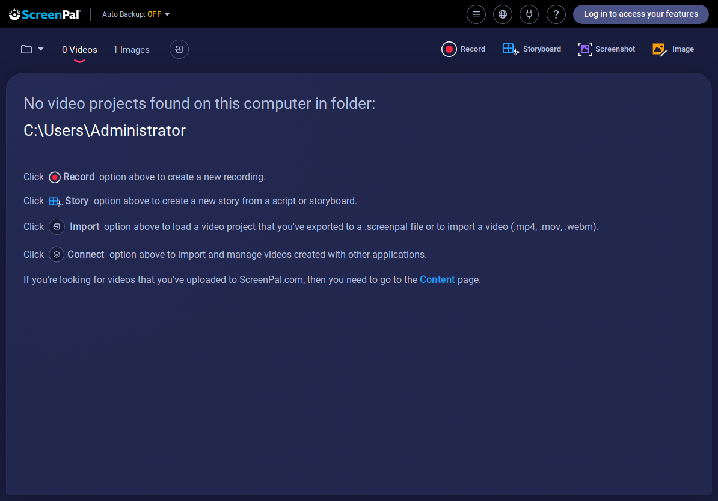718x501 pixels.
Task: Click the bold 'Connect' word in instructions
Action: 85,254
